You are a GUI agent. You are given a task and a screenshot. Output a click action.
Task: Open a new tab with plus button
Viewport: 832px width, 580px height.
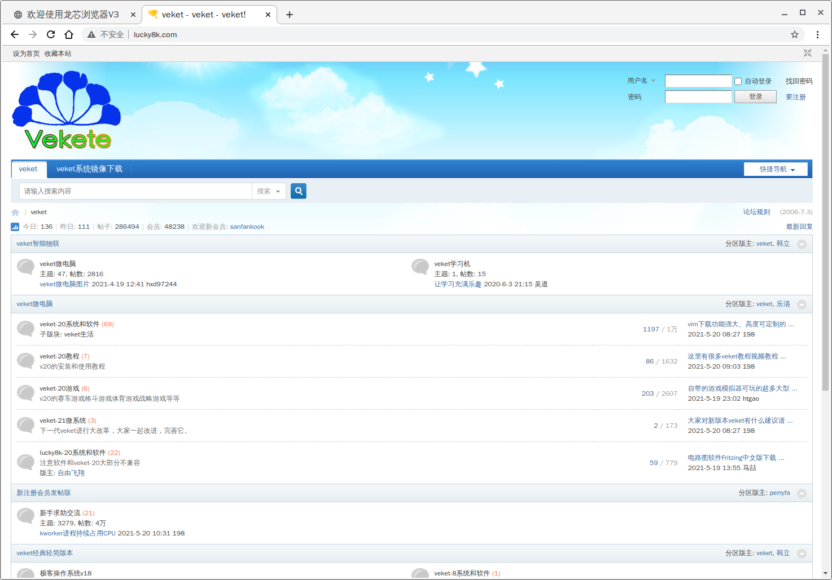(290, 15)
